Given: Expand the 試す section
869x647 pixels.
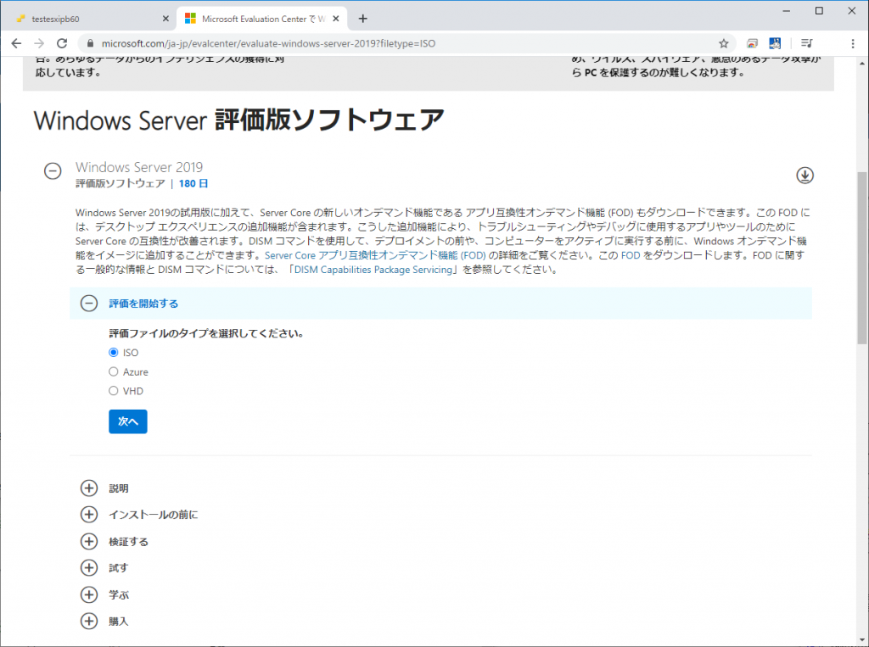Looking at the screenshot, I should (x=88, y=568).
